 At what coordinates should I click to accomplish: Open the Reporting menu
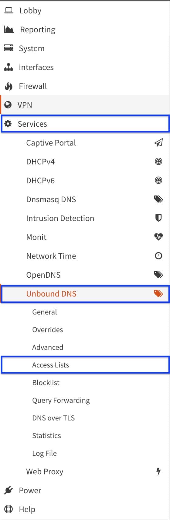85,30
